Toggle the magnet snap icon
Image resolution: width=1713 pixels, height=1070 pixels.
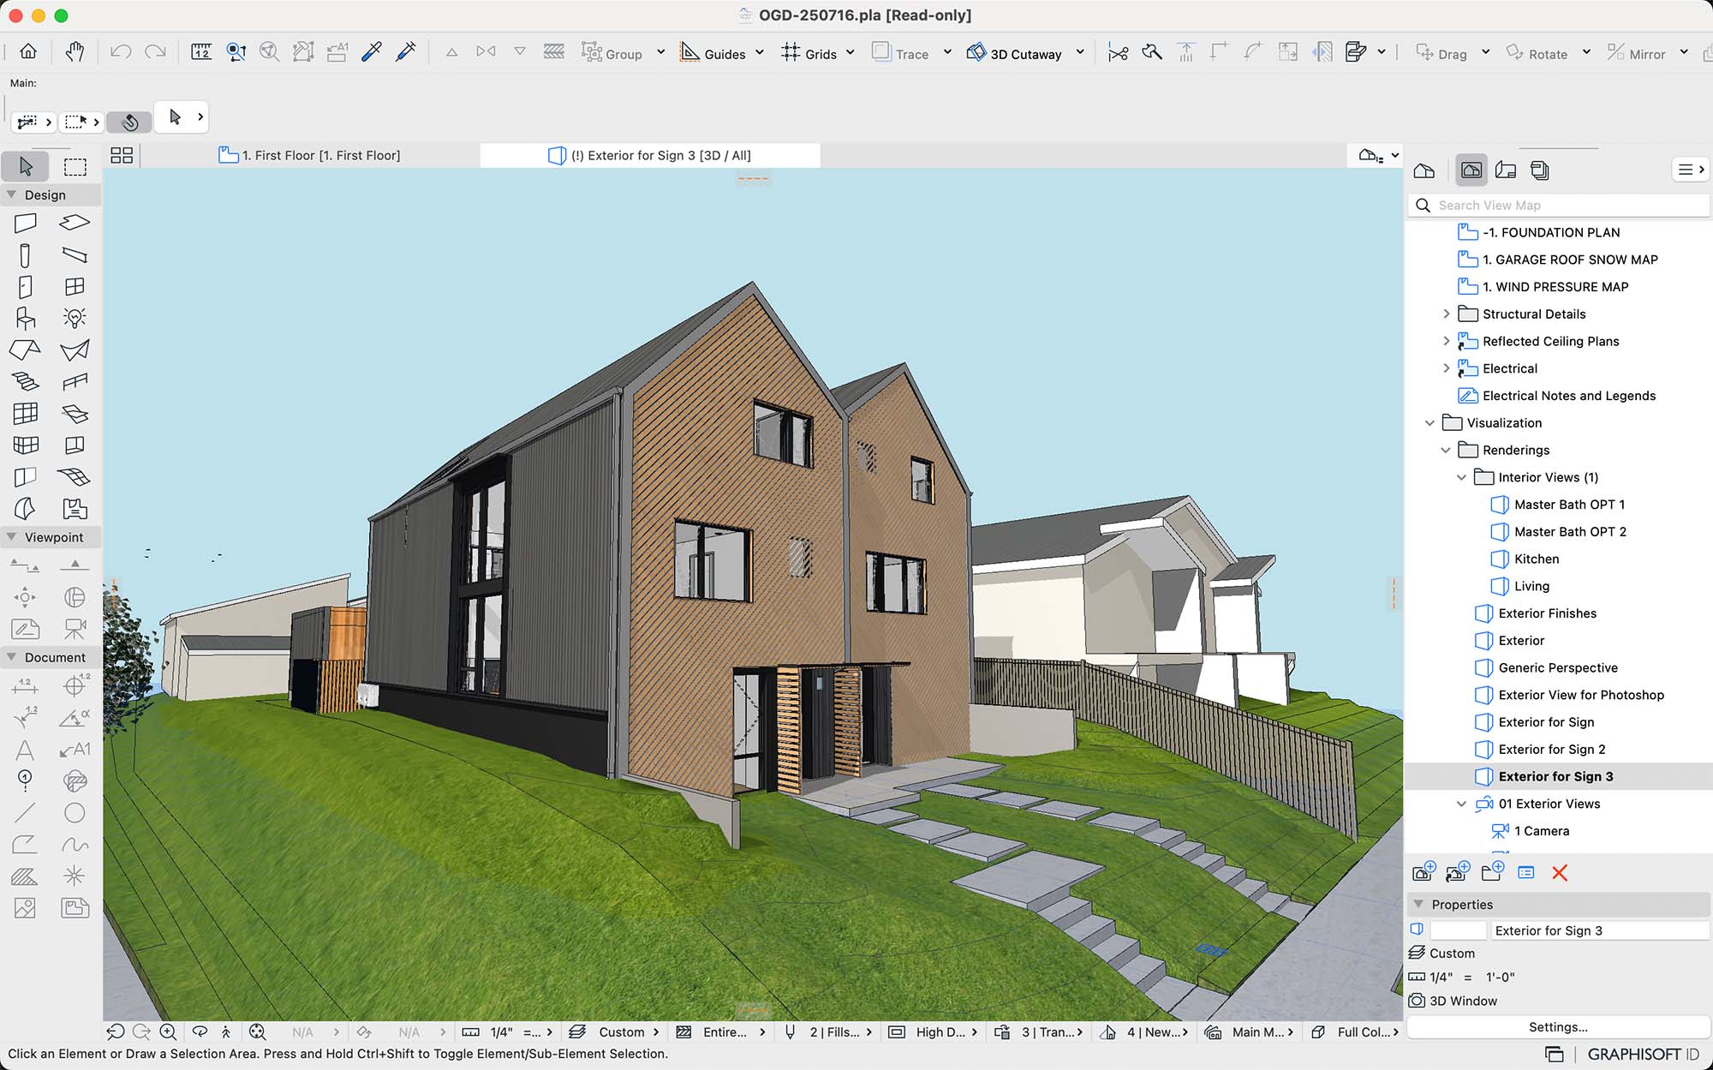[129, 122]
